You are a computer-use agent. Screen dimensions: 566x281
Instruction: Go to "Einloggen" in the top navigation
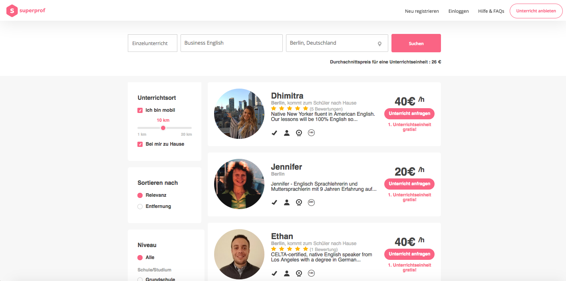tap(459, 11)
